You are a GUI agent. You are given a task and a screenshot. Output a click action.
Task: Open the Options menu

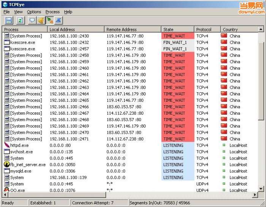(34, 12)
